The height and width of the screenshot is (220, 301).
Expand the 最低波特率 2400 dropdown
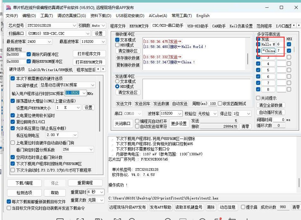[x=49, y=41]
